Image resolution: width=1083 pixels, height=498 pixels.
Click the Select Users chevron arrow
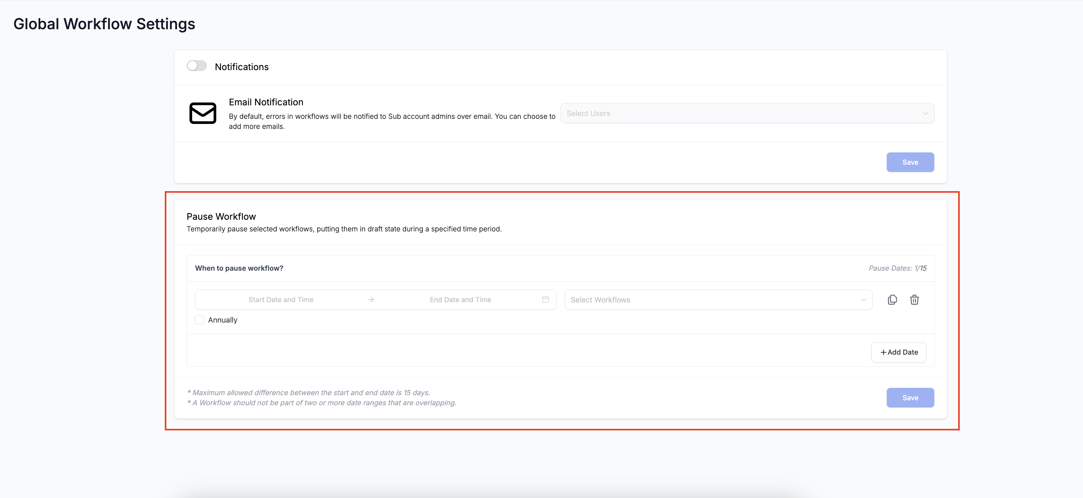[925, 113]
